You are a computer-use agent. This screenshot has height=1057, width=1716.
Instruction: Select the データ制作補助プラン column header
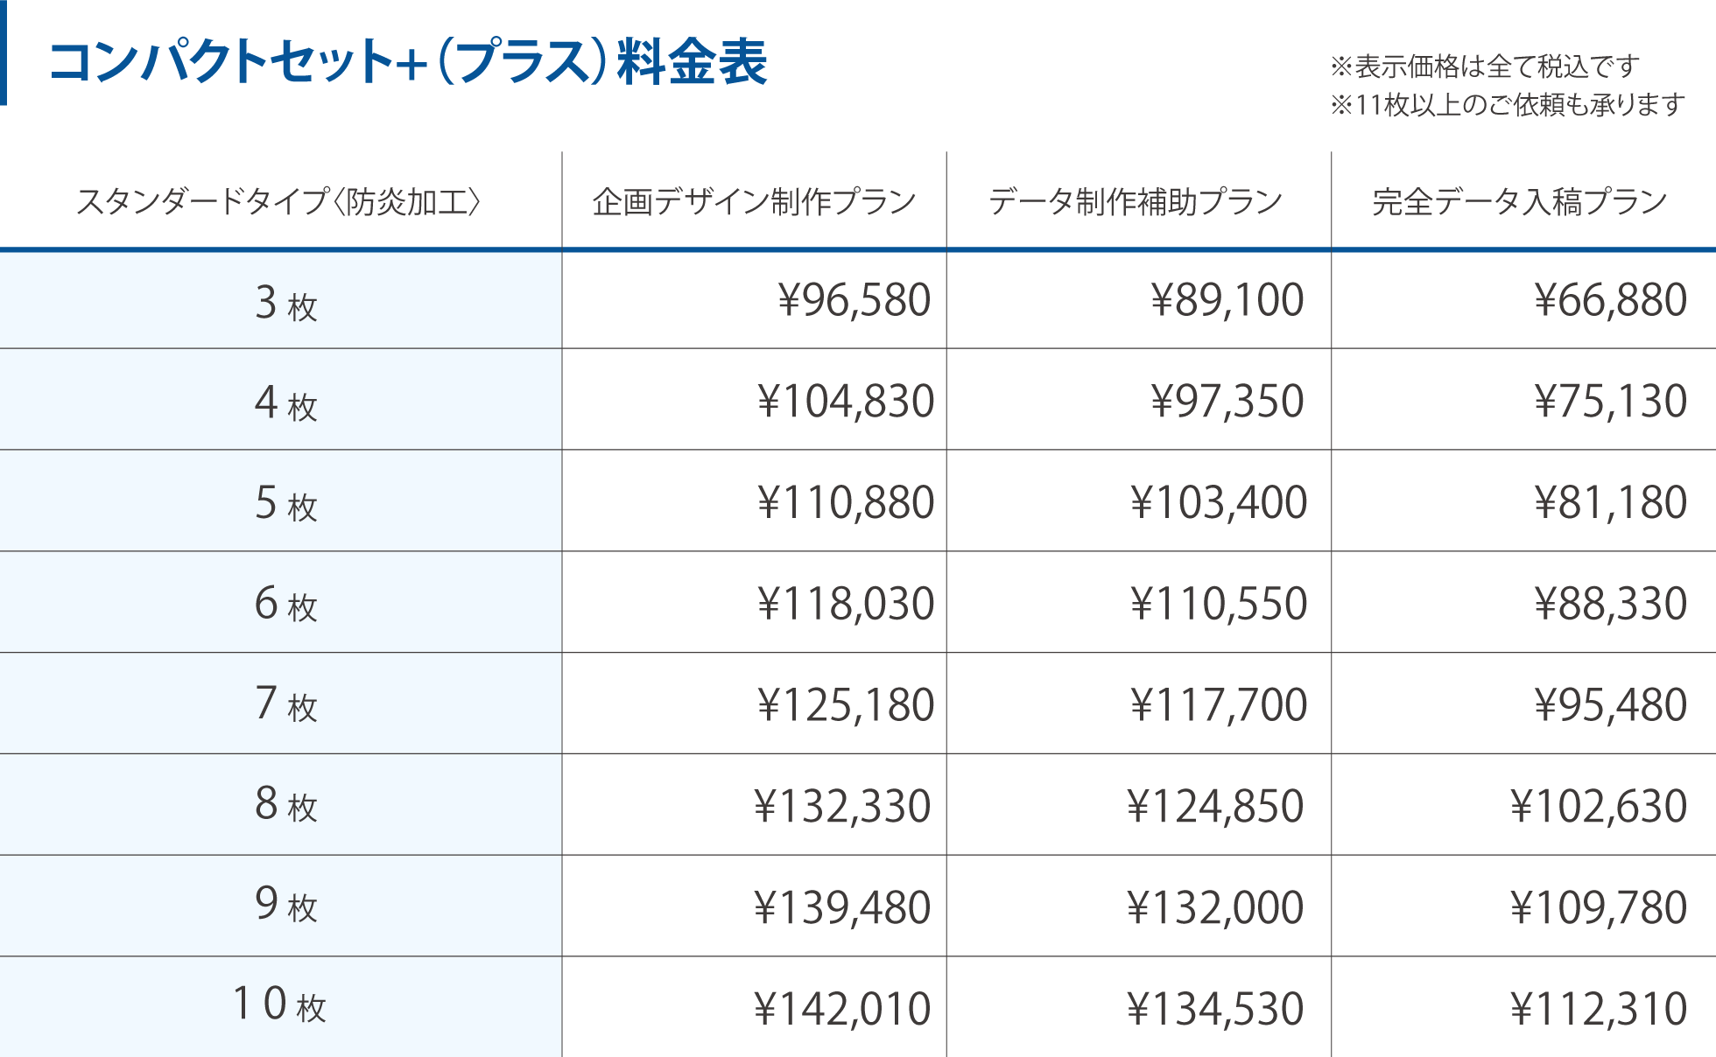click(1136, 202)
